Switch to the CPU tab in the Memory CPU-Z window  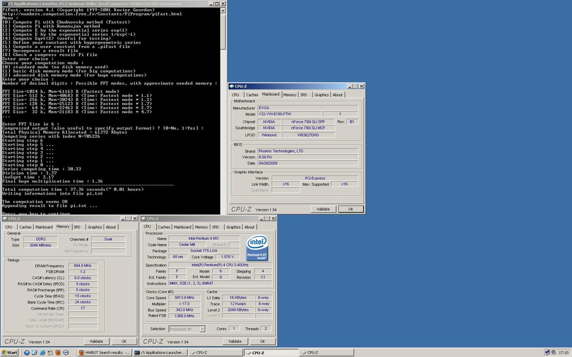pyautogui.click(x=9, y=227)
